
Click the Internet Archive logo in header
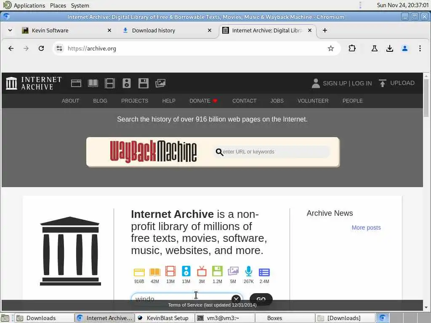(x=34, y=83)
